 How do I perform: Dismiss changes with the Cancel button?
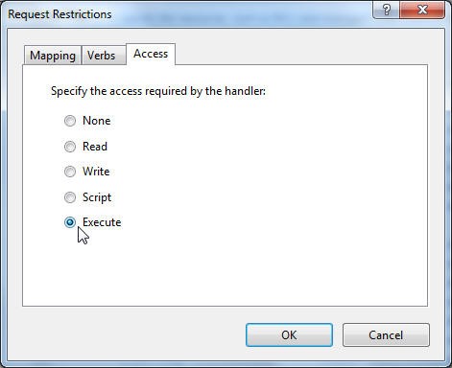pyautogui.click(x=386, y=335)
